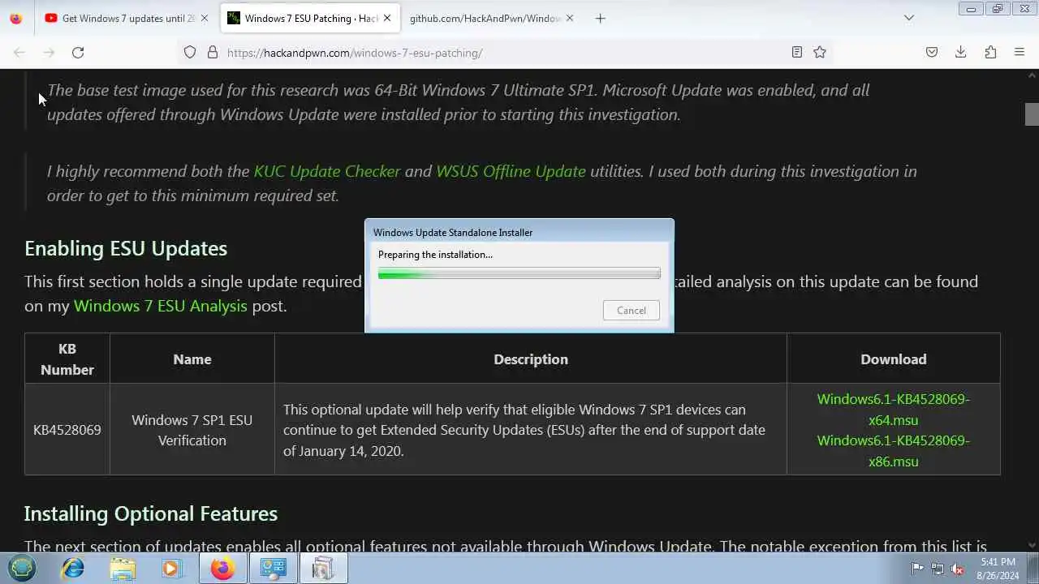Focus the hackandpwn.com address bar

[503, 53]
